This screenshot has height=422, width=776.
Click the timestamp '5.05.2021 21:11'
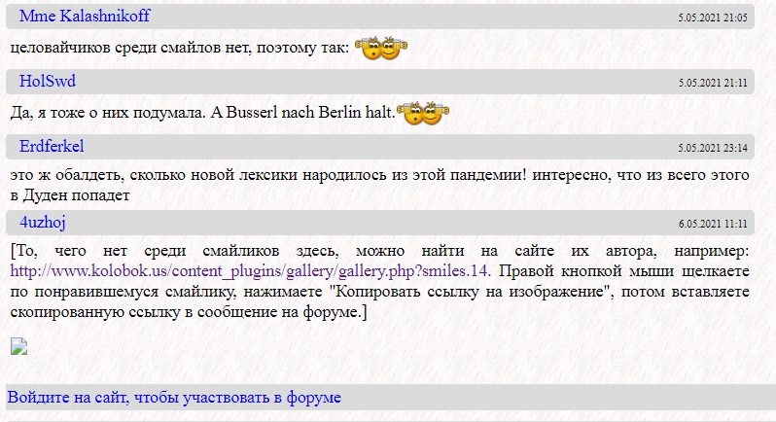pyautogui.click(x=713, y=83)
